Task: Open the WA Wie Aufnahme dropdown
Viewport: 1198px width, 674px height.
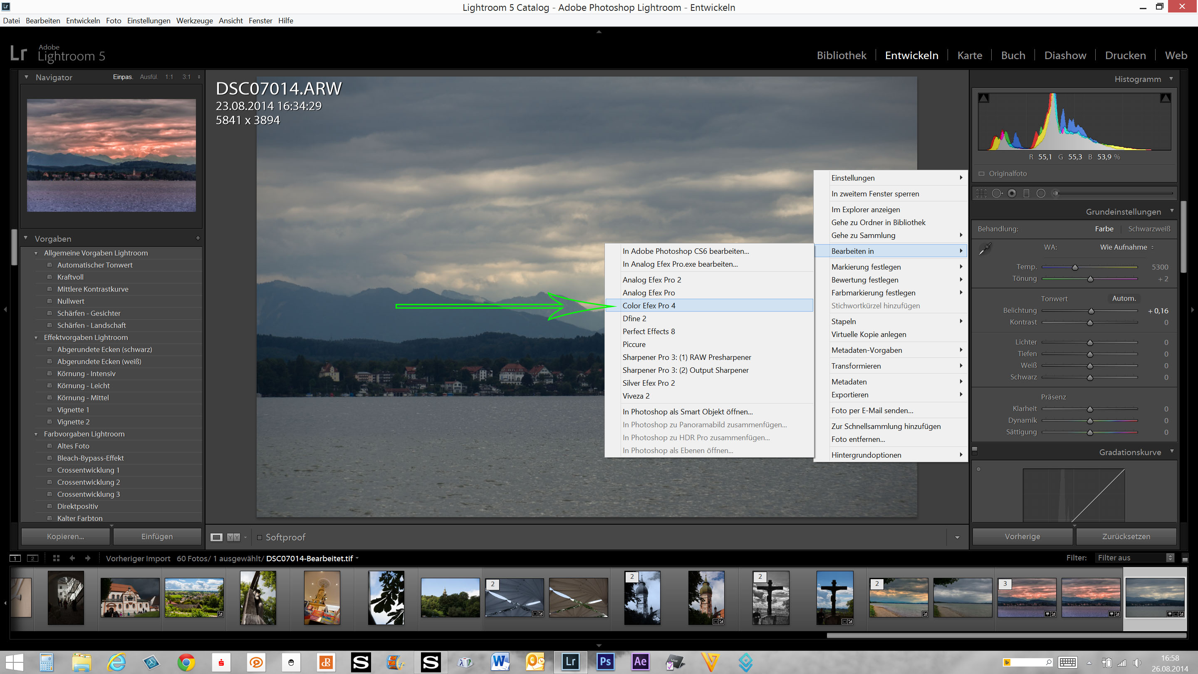Action: click(x=1126, y=248)
